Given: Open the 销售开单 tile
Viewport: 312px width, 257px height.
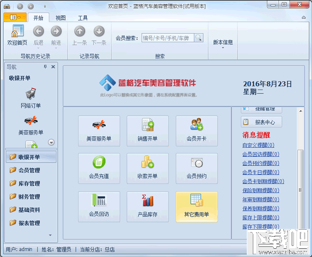Looking at the screenshot, I should [x=147, y=131].
